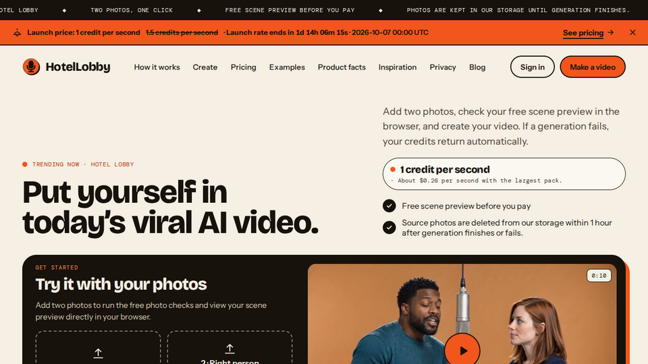Select the 1 credit per second pill
Screen dimensions: 648x364
[x=504, y=174]
